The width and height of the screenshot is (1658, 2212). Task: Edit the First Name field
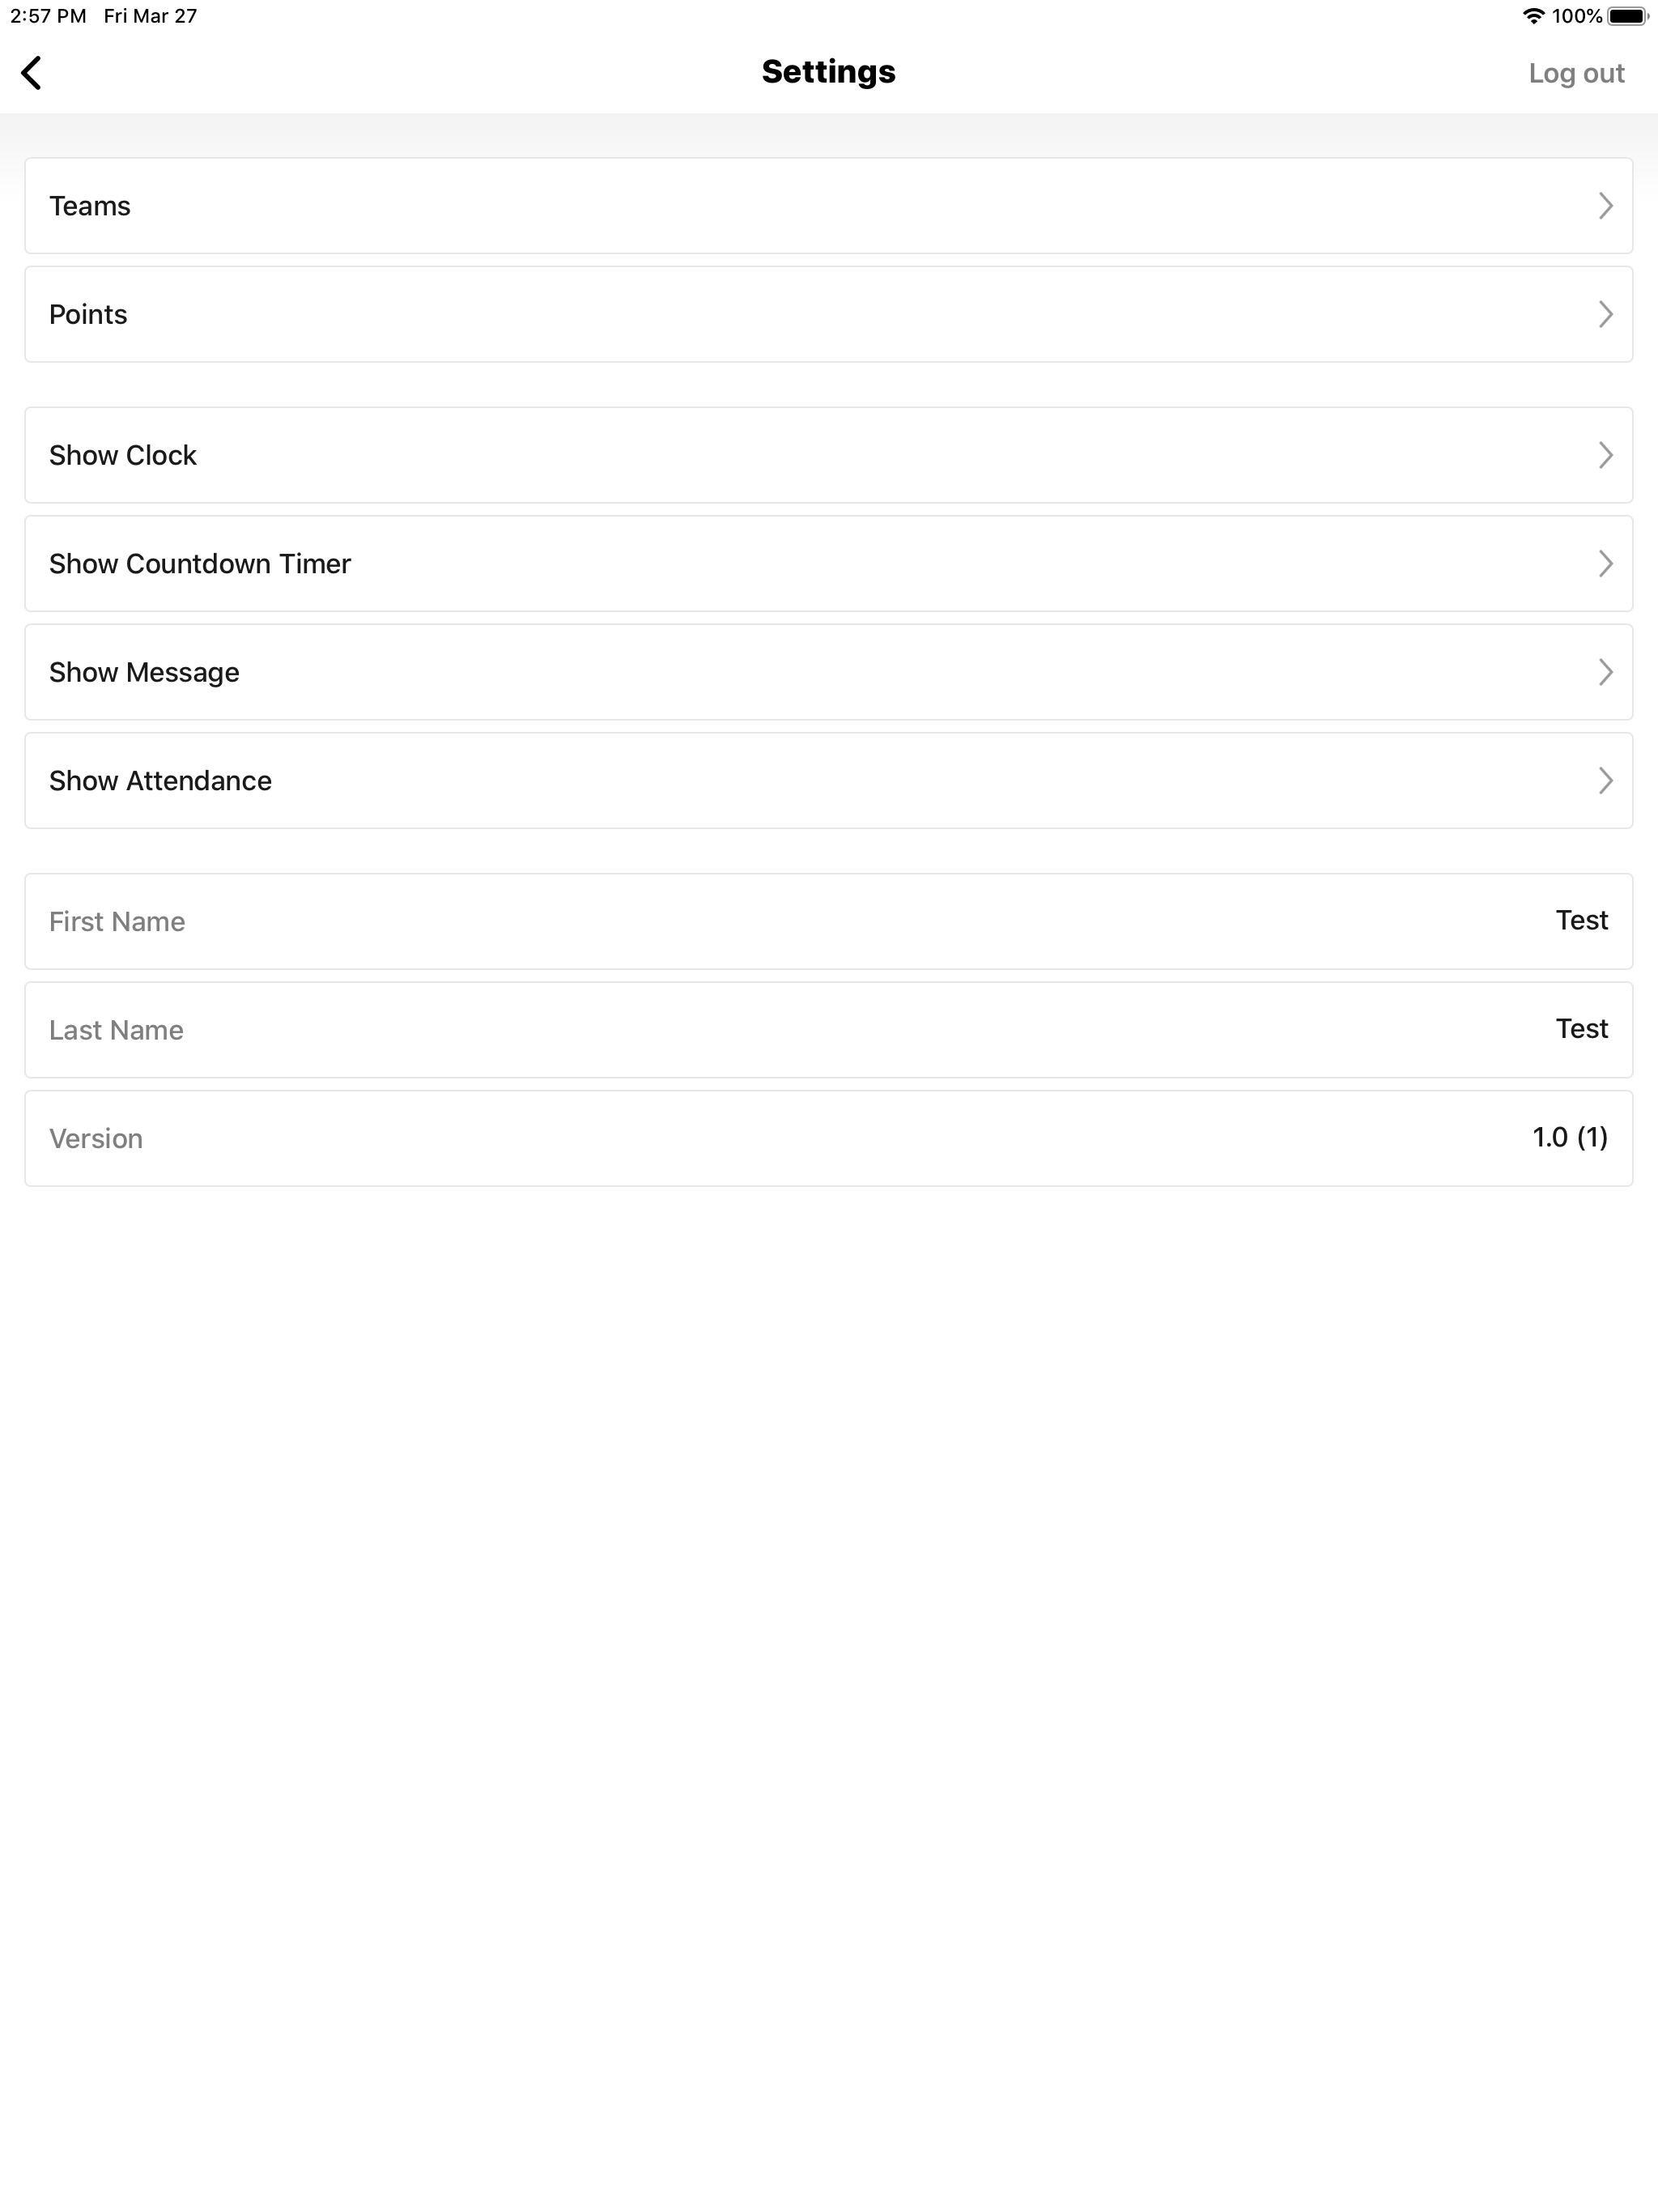[x=829, y=921]
